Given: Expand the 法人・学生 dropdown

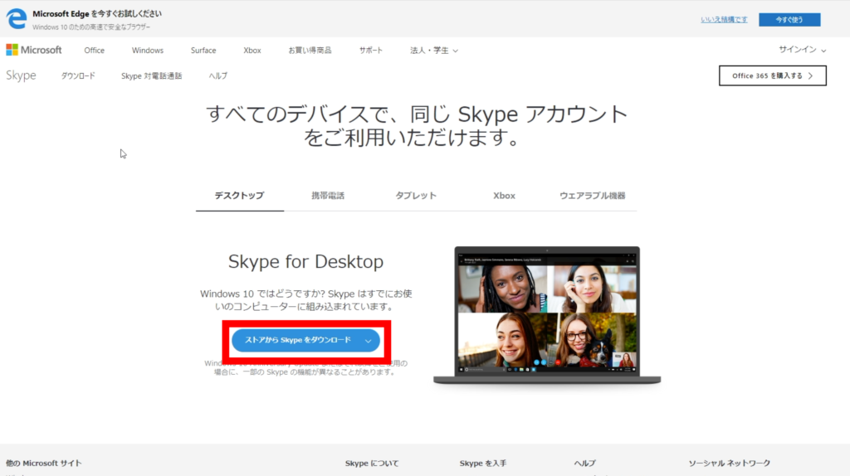Looking at the screenshot, I should point(433,51).
